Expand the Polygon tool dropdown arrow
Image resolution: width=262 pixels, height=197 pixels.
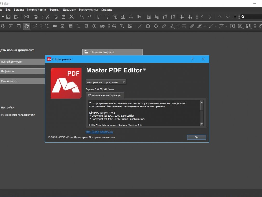pyautogui.click(x=227, y=26)
